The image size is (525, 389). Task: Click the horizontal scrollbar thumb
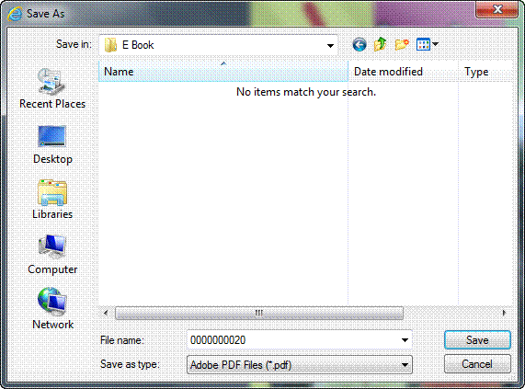pyautogui.click(x=259, y=313)
